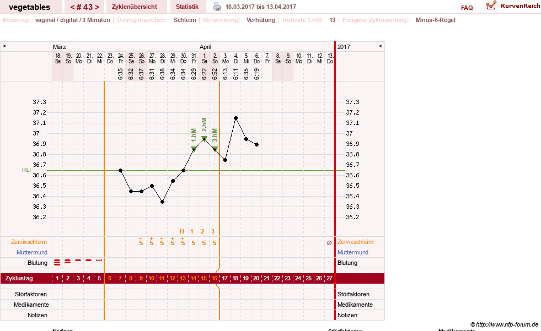Click the früheste 1.hM value 13
Screen dimensions: 541x331
point(332,20)
